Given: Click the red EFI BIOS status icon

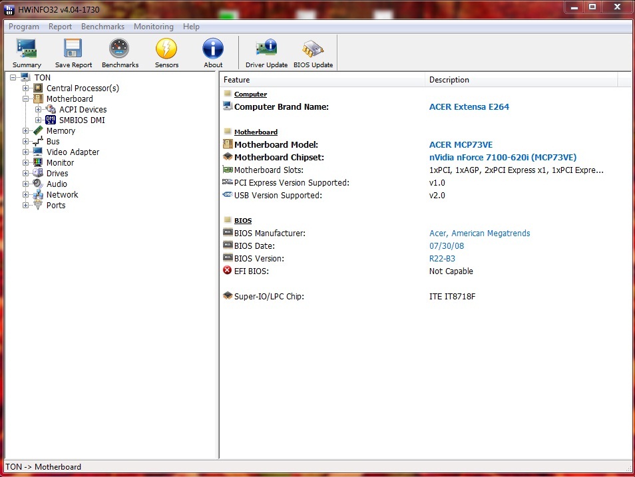Looking at the screenshot, I should click(228, 271).
